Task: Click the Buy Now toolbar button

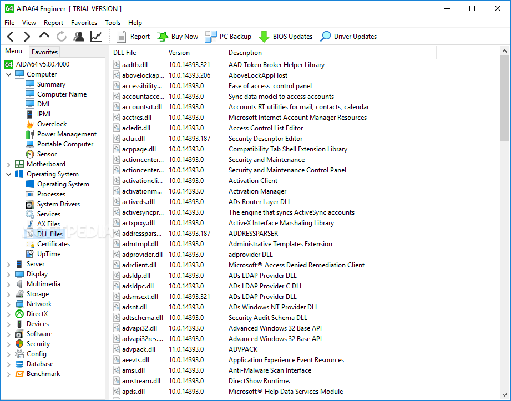Action: click(x=178, y=37)
